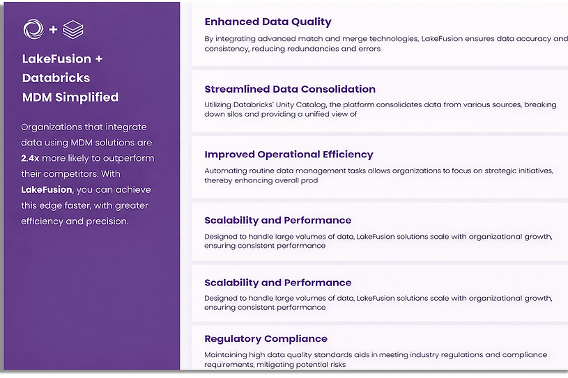Click the meeting industry regulations description text
Screen dimensions: 568x378
(x=376, y=359)
